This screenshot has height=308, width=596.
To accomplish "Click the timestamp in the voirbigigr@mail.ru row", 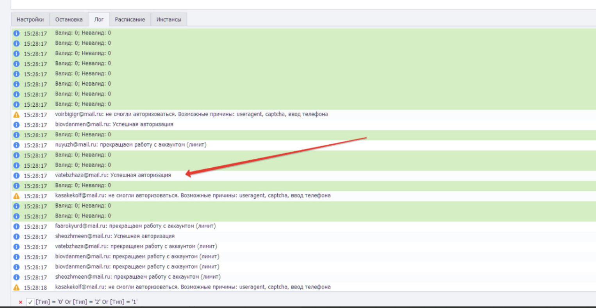I will [35, 115].
